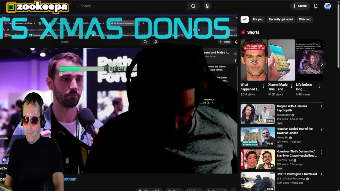
Task: Open The Decoder channel link
Action: pos(283,115)
